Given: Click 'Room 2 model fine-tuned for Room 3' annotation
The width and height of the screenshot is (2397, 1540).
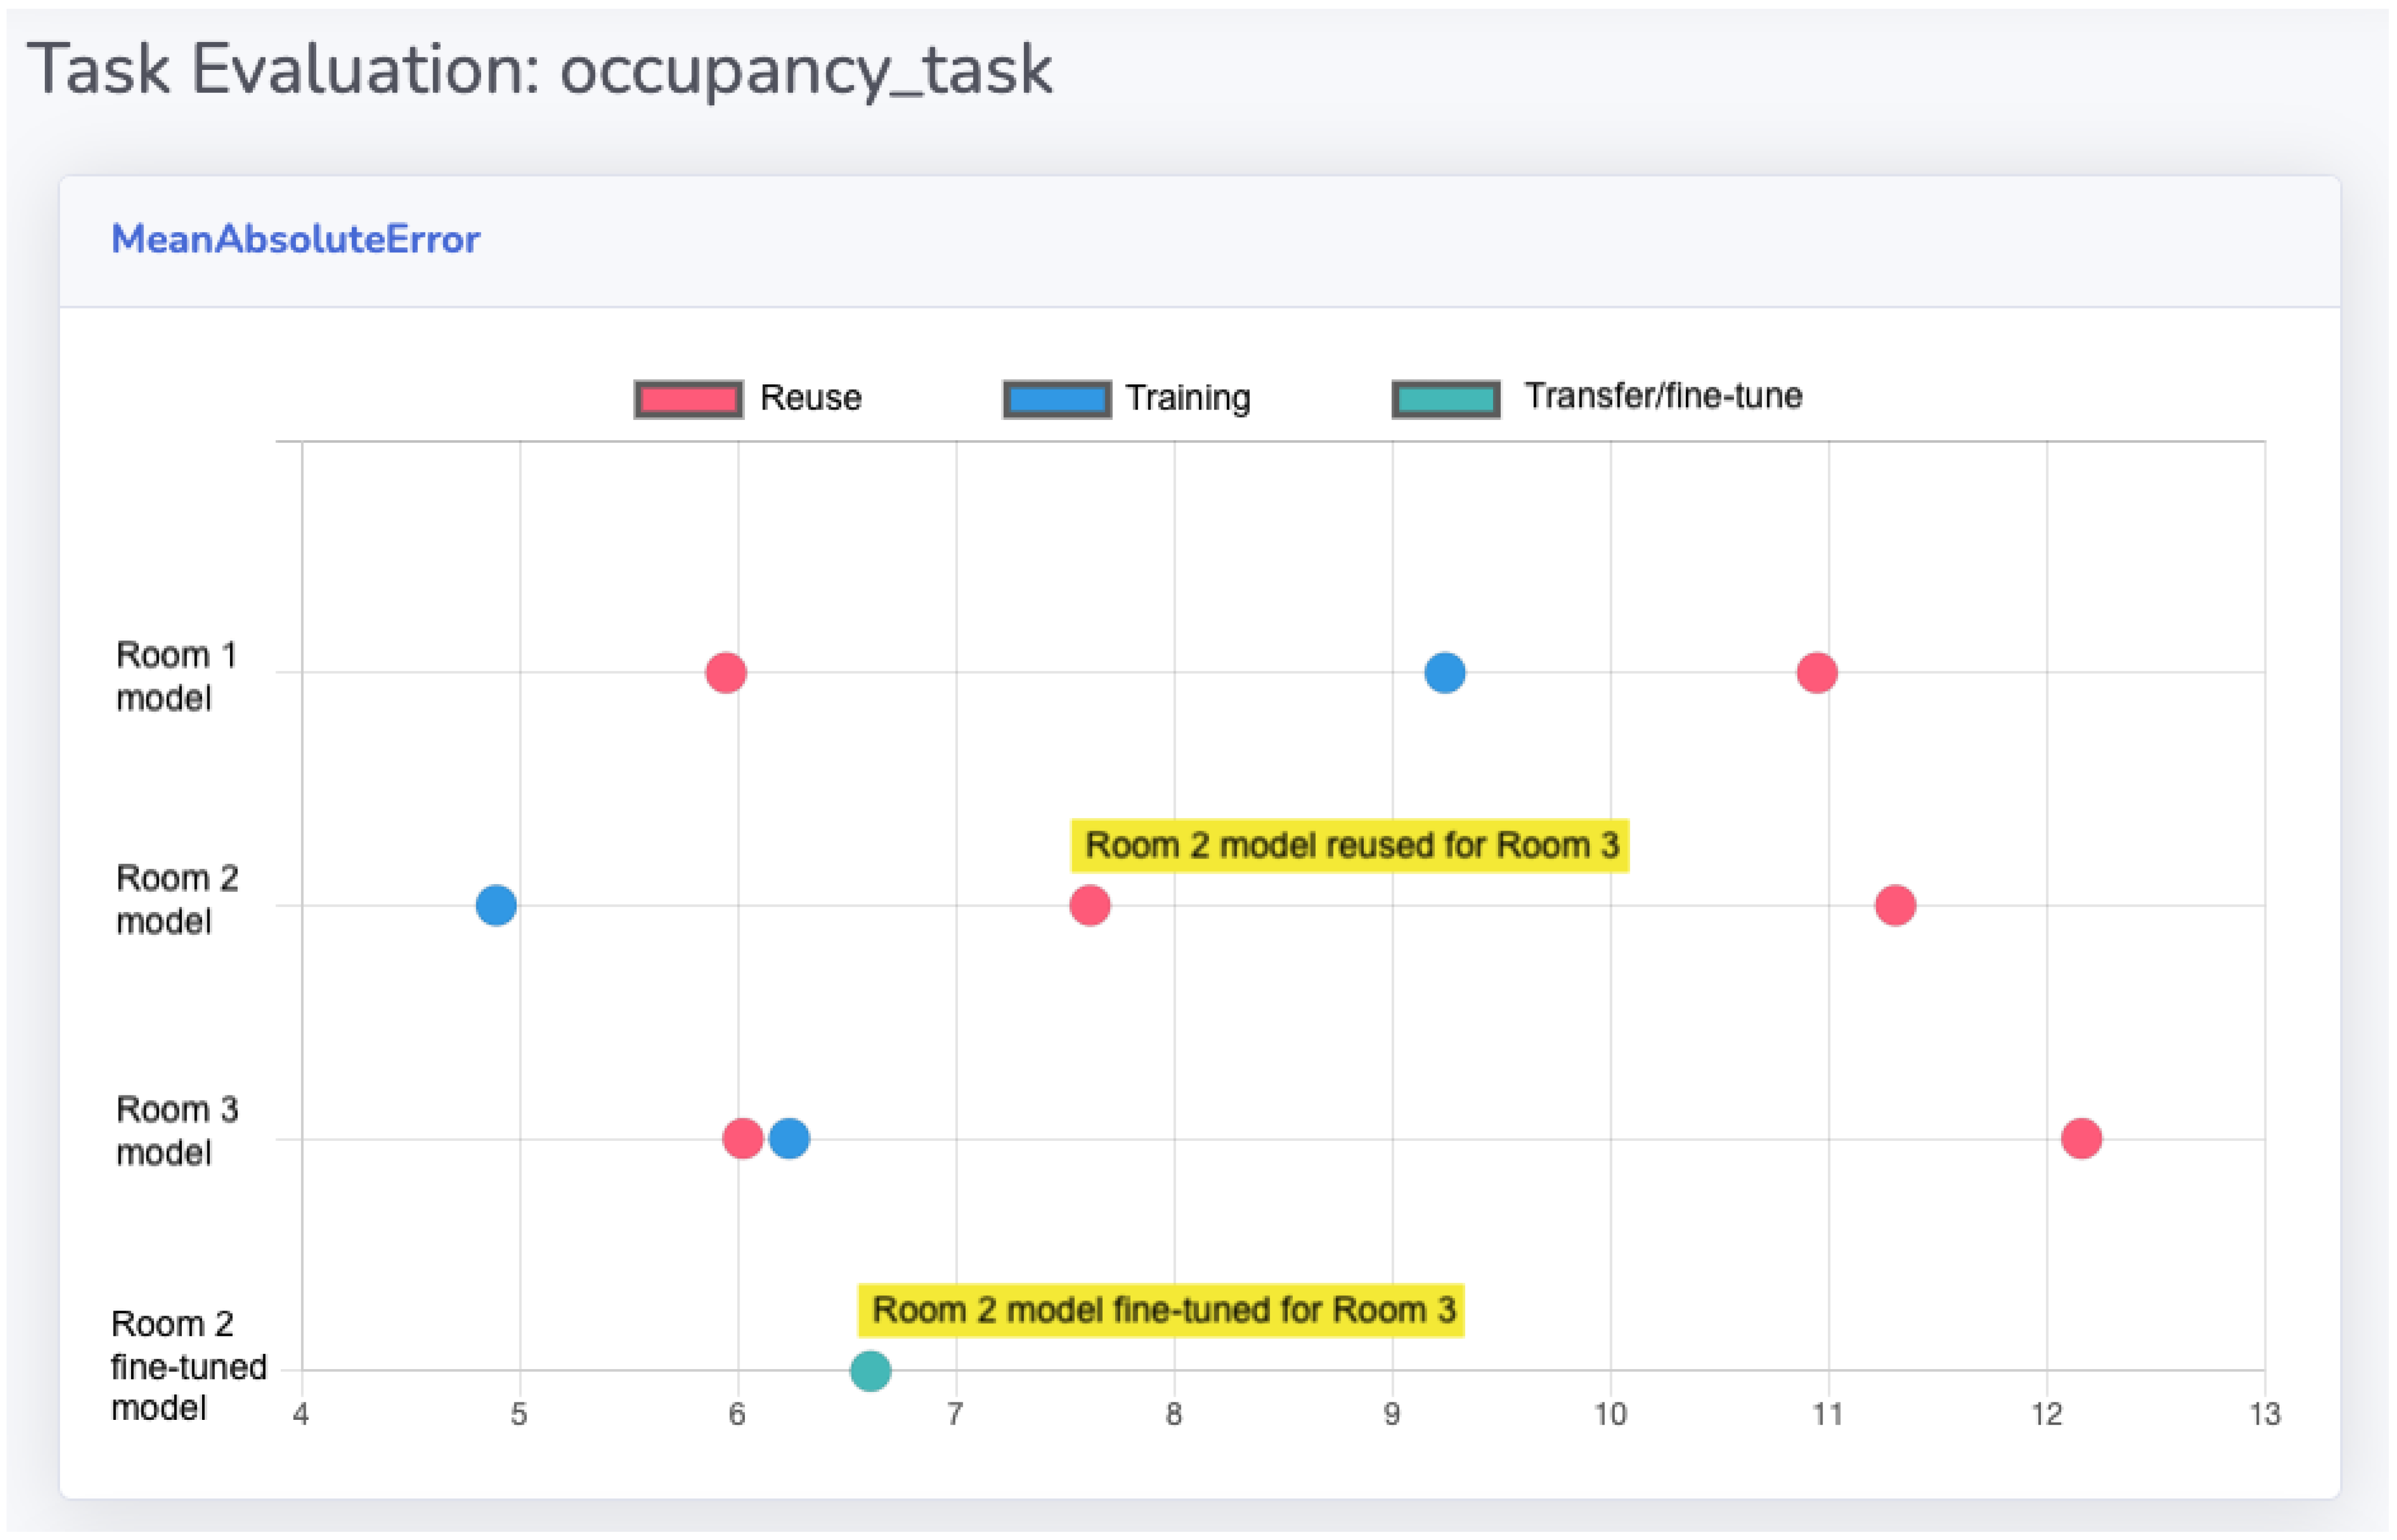Looking at the screenshot, I should pyautogui.click(x=1160, y=1310).
